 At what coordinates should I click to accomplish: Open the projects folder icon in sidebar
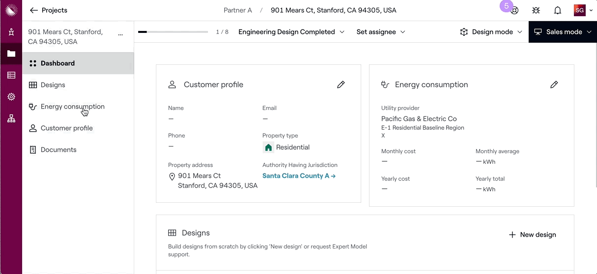coord(11,54)
